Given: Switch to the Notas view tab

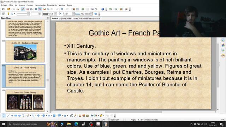Looking at the screenshot, I should click(69, 19).
